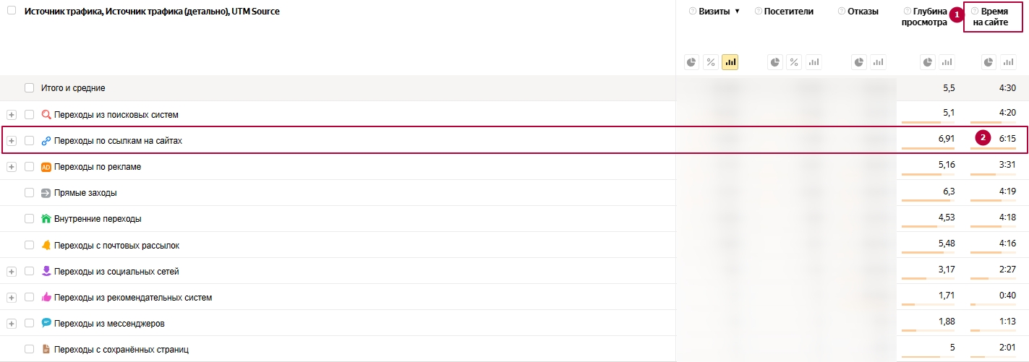Click bar chart icon under Глубина просмотра
The height and width of the screenshot is (362, 1029).
point(947,62)
